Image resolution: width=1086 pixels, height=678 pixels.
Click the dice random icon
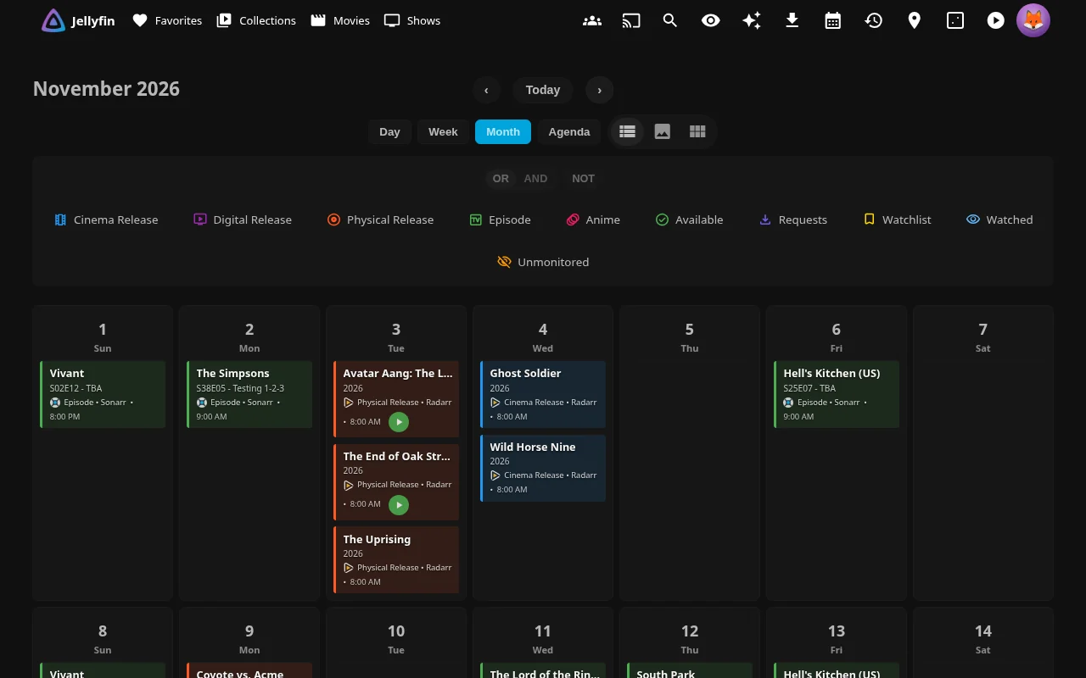955,20
